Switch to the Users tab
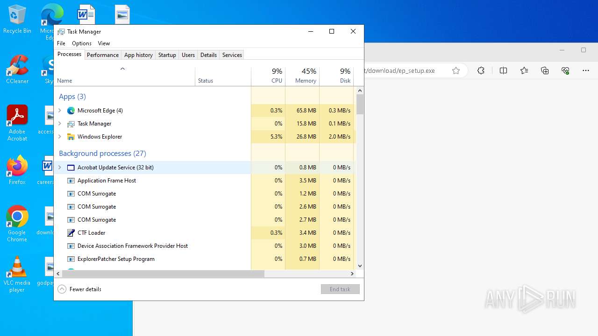Viewport: 598px width, 336px height. tap(188, 55)
